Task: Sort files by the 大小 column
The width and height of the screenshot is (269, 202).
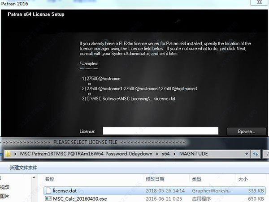Action: point(243,179)
